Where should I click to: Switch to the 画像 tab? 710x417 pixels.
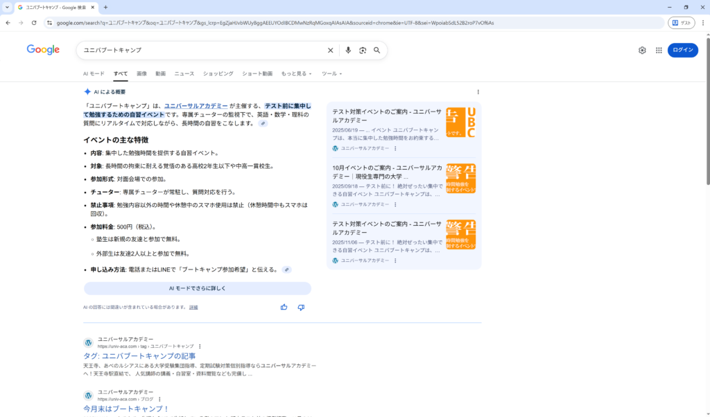[141, 73]
